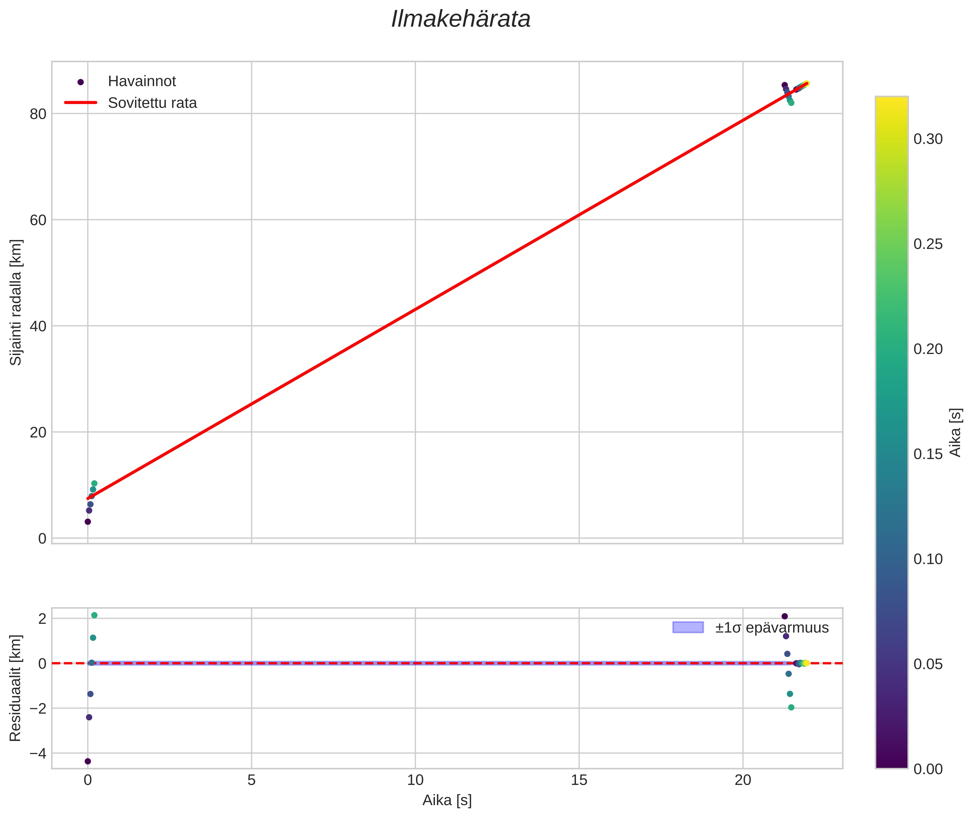Click the Aika [s] colorbar label
The width and height of the screenshot is (972, 817).
tap(956, 432)
